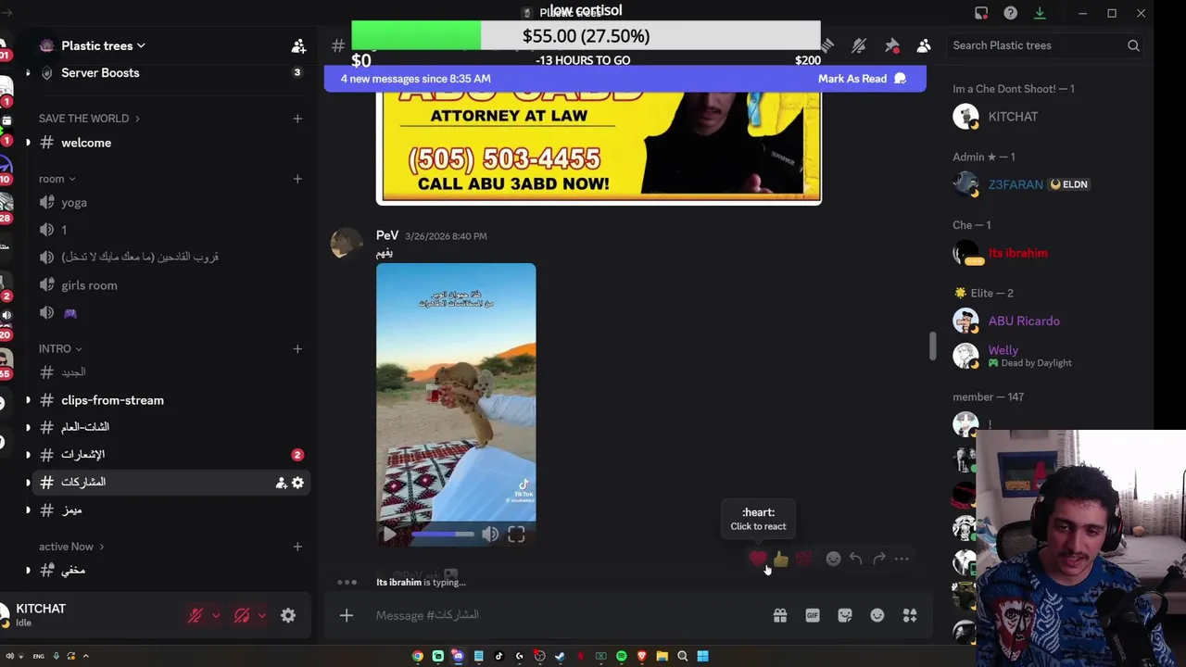
Task: Reply to PeV's message
Action: click(855, 559)
